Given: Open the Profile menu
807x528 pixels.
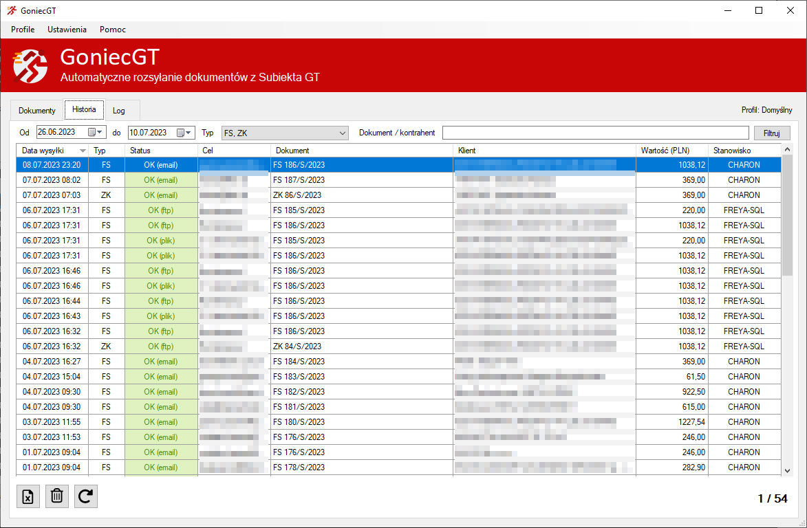Looking at the screenshot, I should click(23, 30).
